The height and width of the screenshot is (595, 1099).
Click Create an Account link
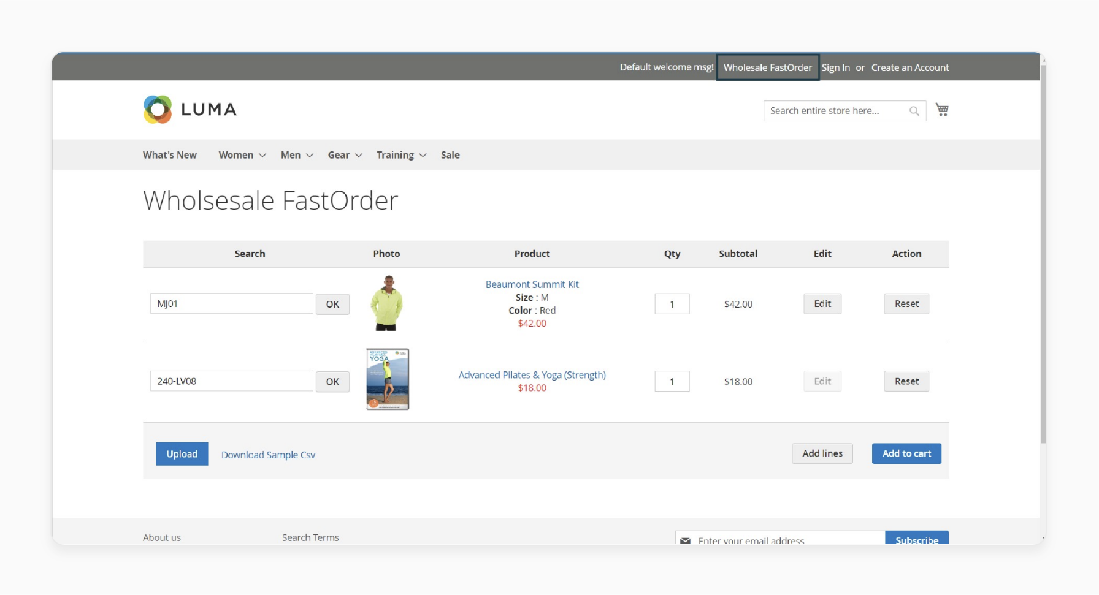[910, 67]
